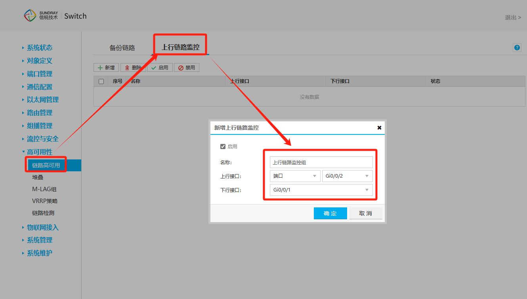Click the Sundray logo icon
Image resolution: width=527 pixels, height=299 pixels.
click(x=30, y=16)
